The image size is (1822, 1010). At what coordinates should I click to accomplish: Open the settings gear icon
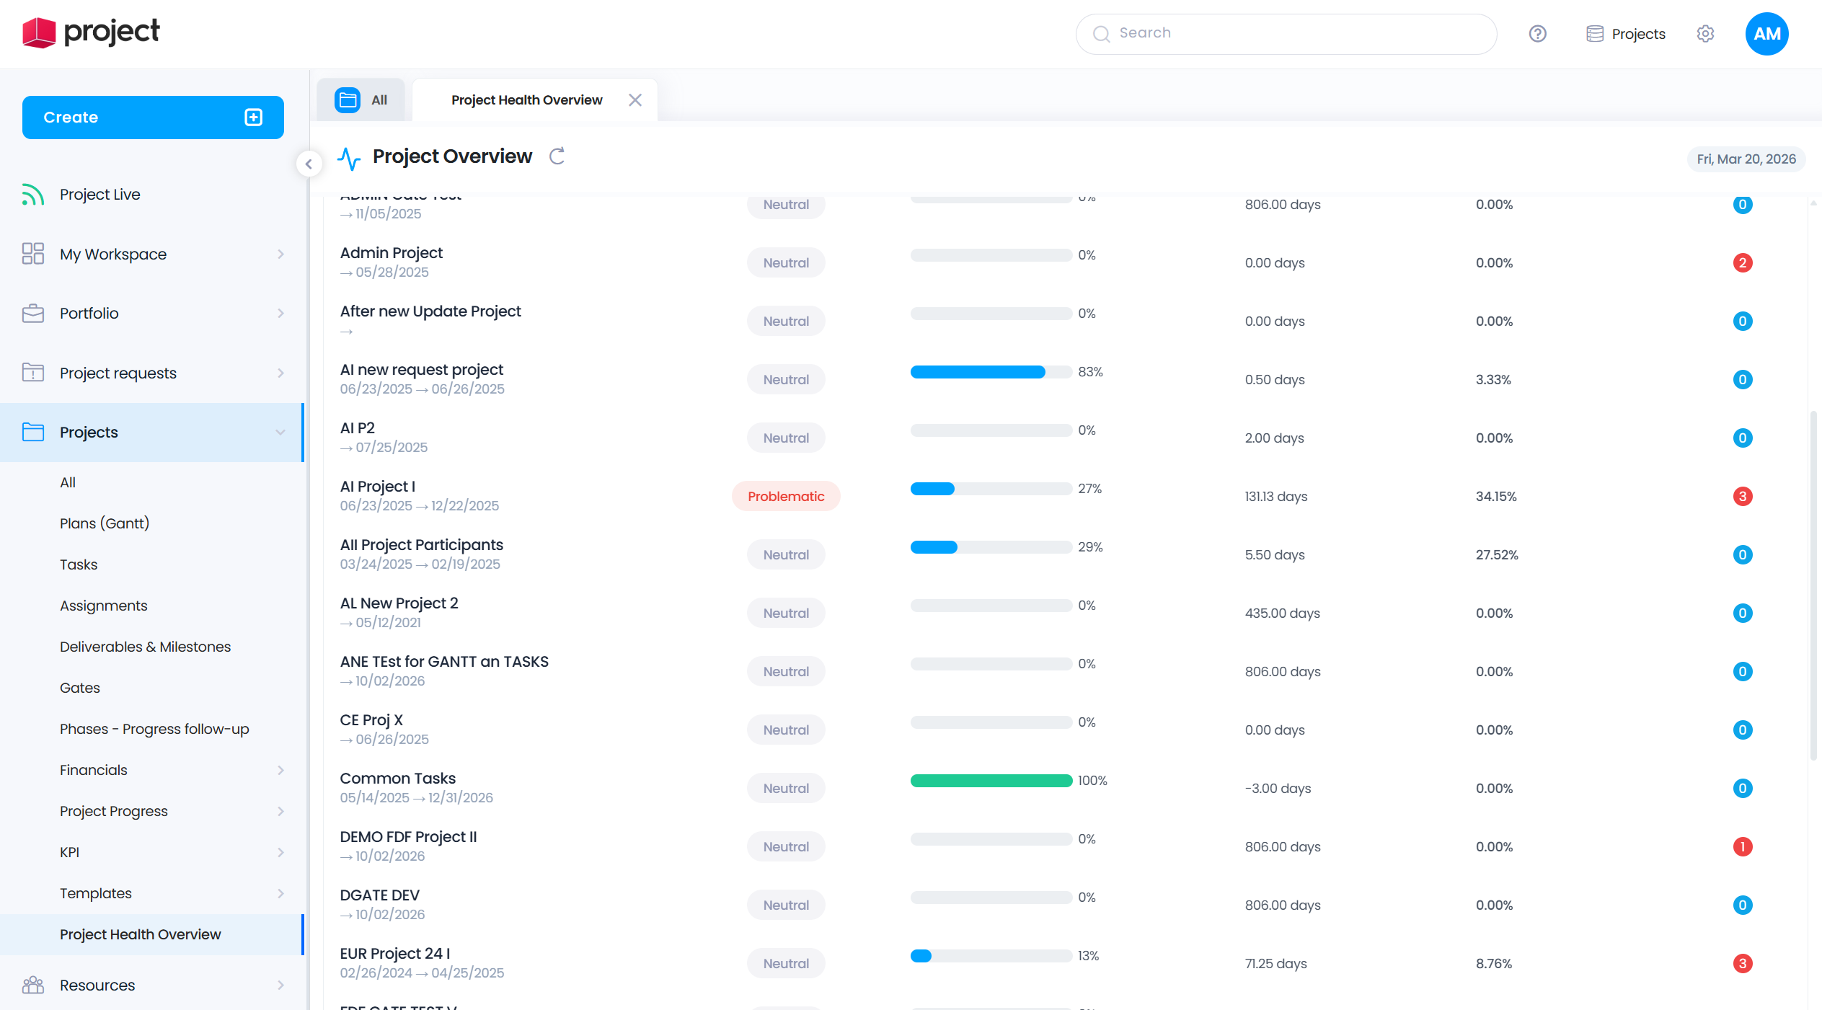1705,34
